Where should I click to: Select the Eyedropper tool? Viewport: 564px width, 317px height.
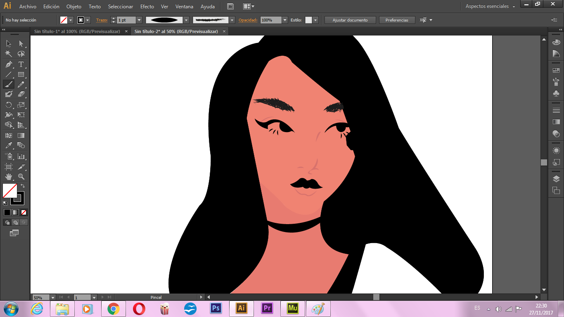tap(9, 145)
